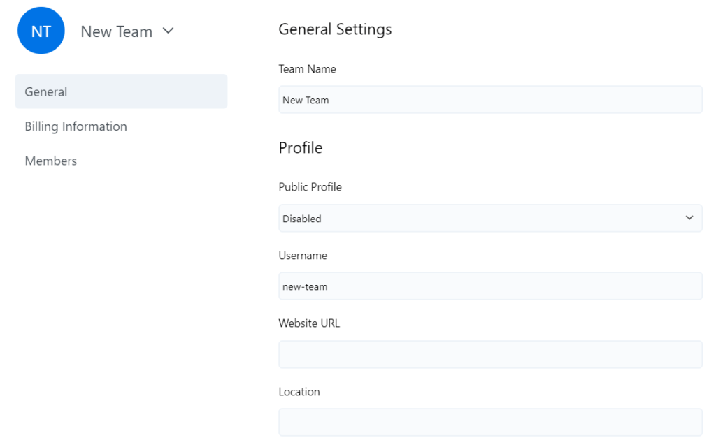The image size is (716, 447).
Task: Focus the Website URL input
Action: coord(489,354)
